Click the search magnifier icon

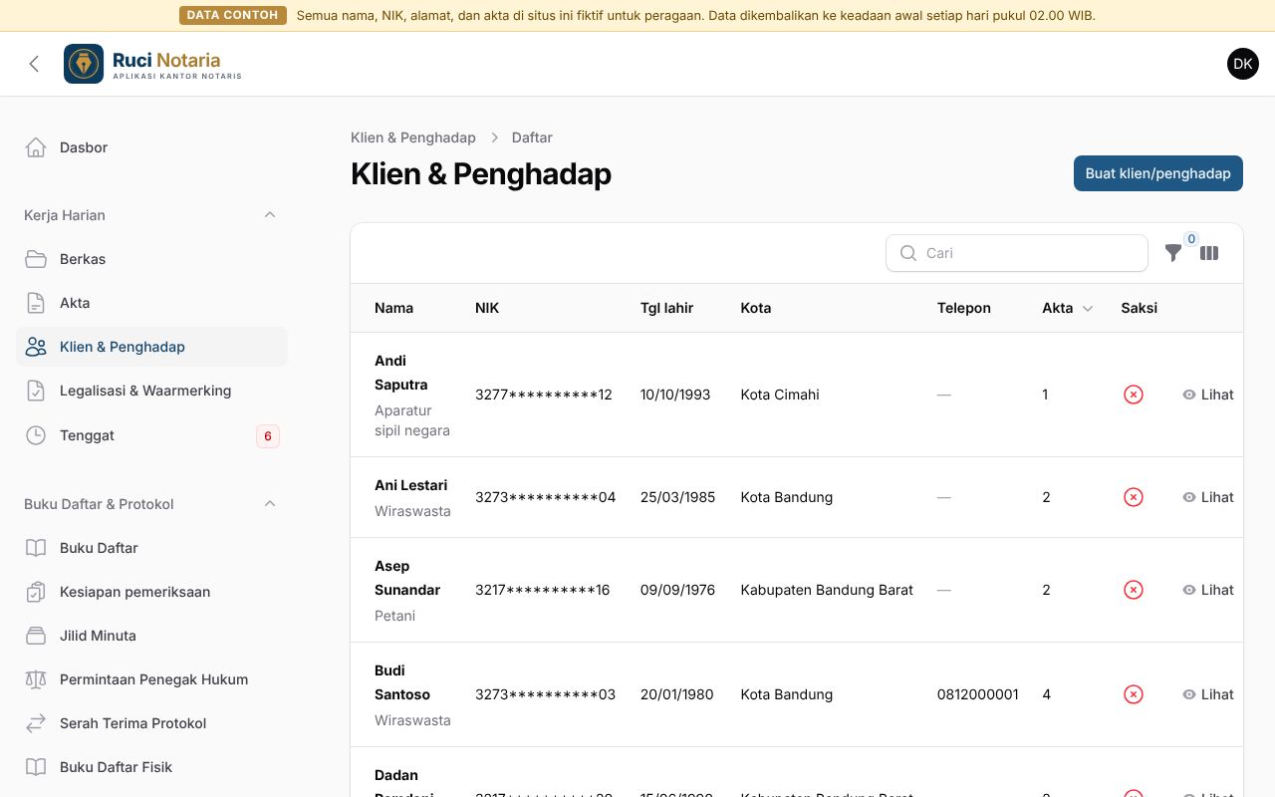[x=908, y=253]
